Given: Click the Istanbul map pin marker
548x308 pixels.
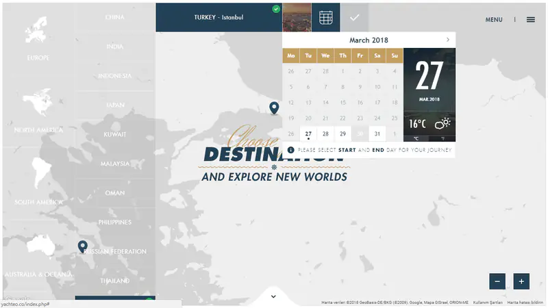Looking at the screenshot, I should coord(274,108).
